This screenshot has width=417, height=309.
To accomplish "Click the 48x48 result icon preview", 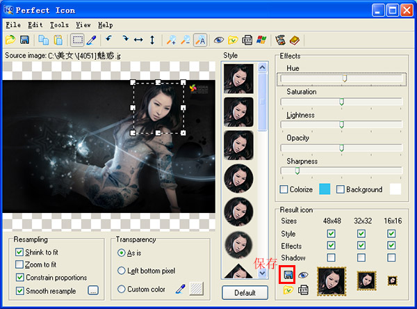I will pyautogui.click(x=332, y=282).
